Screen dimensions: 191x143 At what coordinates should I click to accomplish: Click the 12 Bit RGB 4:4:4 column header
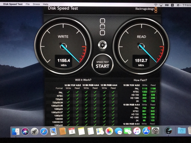click(x=109, y=85)
